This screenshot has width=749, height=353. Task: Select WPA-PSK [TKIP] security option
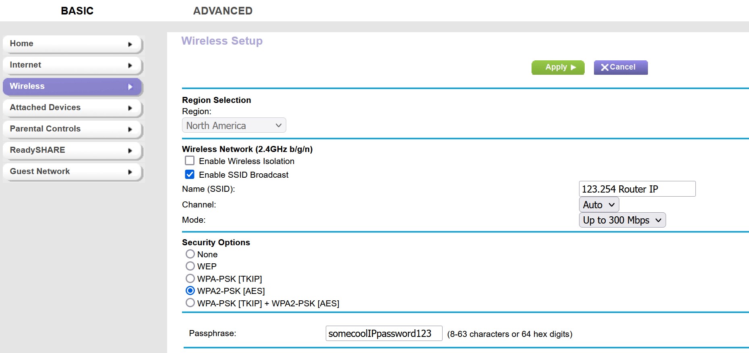point(190,279)
